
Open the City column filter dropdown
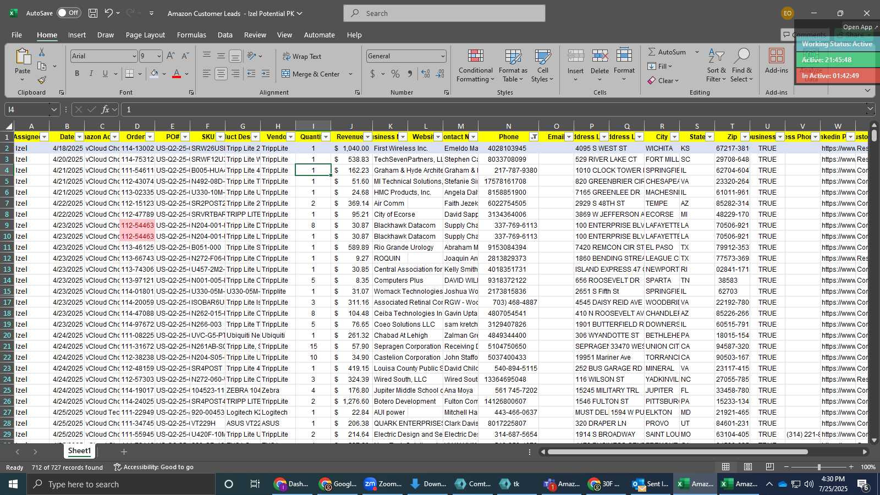tap(674, 137)
